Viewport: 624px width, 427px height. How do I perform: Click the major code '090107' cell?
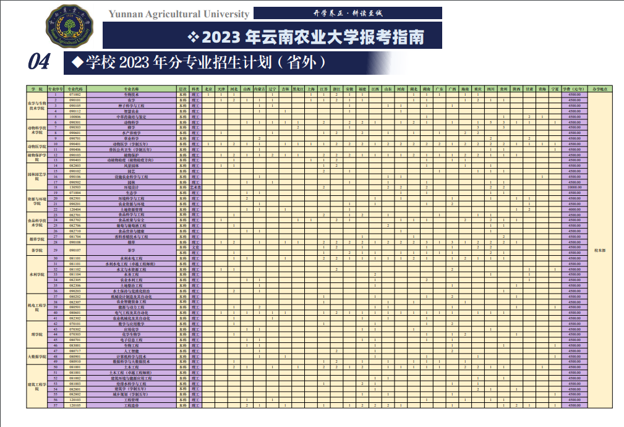tap(75, 250)
